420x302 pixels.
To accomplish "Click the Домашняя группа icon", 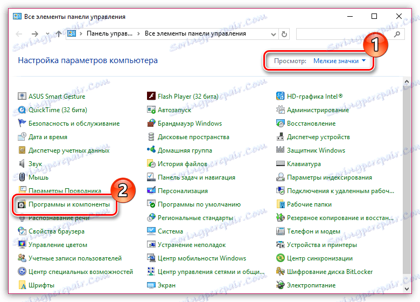I will (x=151, y=150).
